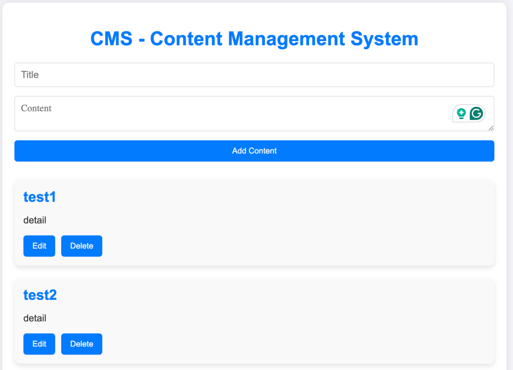Open the Grammarly suggestions lightbulb icon

461,113
